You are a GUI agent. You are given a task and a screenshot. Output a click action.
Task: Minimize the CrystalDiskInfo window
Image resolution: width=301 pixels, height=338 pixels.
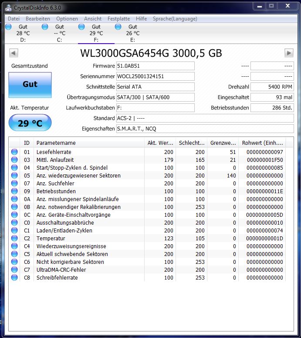click(260, 6)
